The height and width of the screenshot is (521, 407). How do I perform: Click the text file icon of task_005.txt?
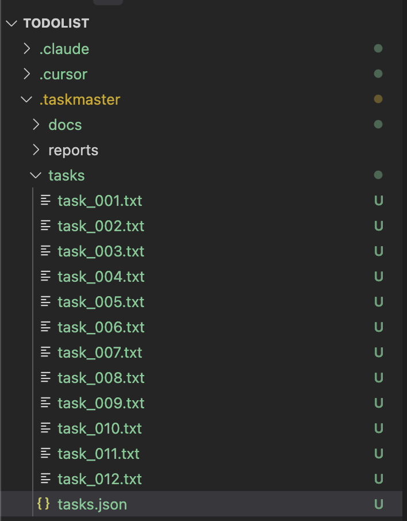[x=45, y=301]
